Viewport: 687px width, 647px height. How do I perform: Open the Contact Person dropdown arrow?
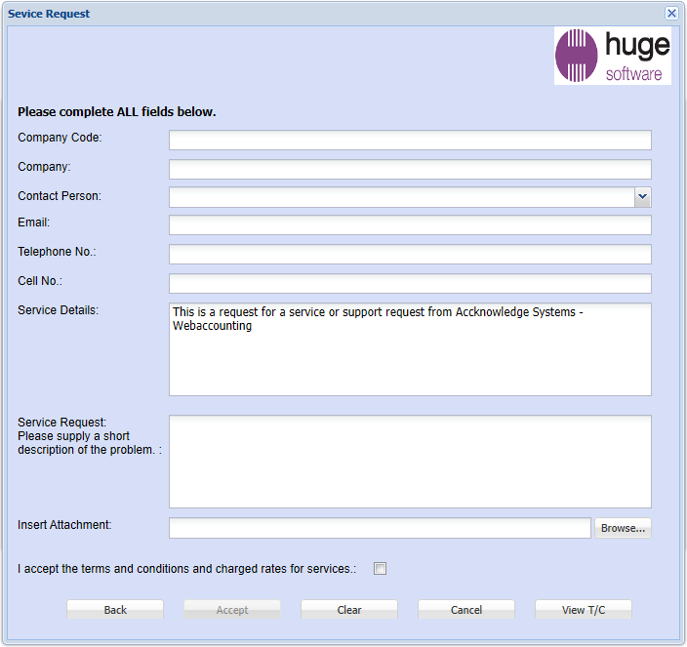click(642, 197)
